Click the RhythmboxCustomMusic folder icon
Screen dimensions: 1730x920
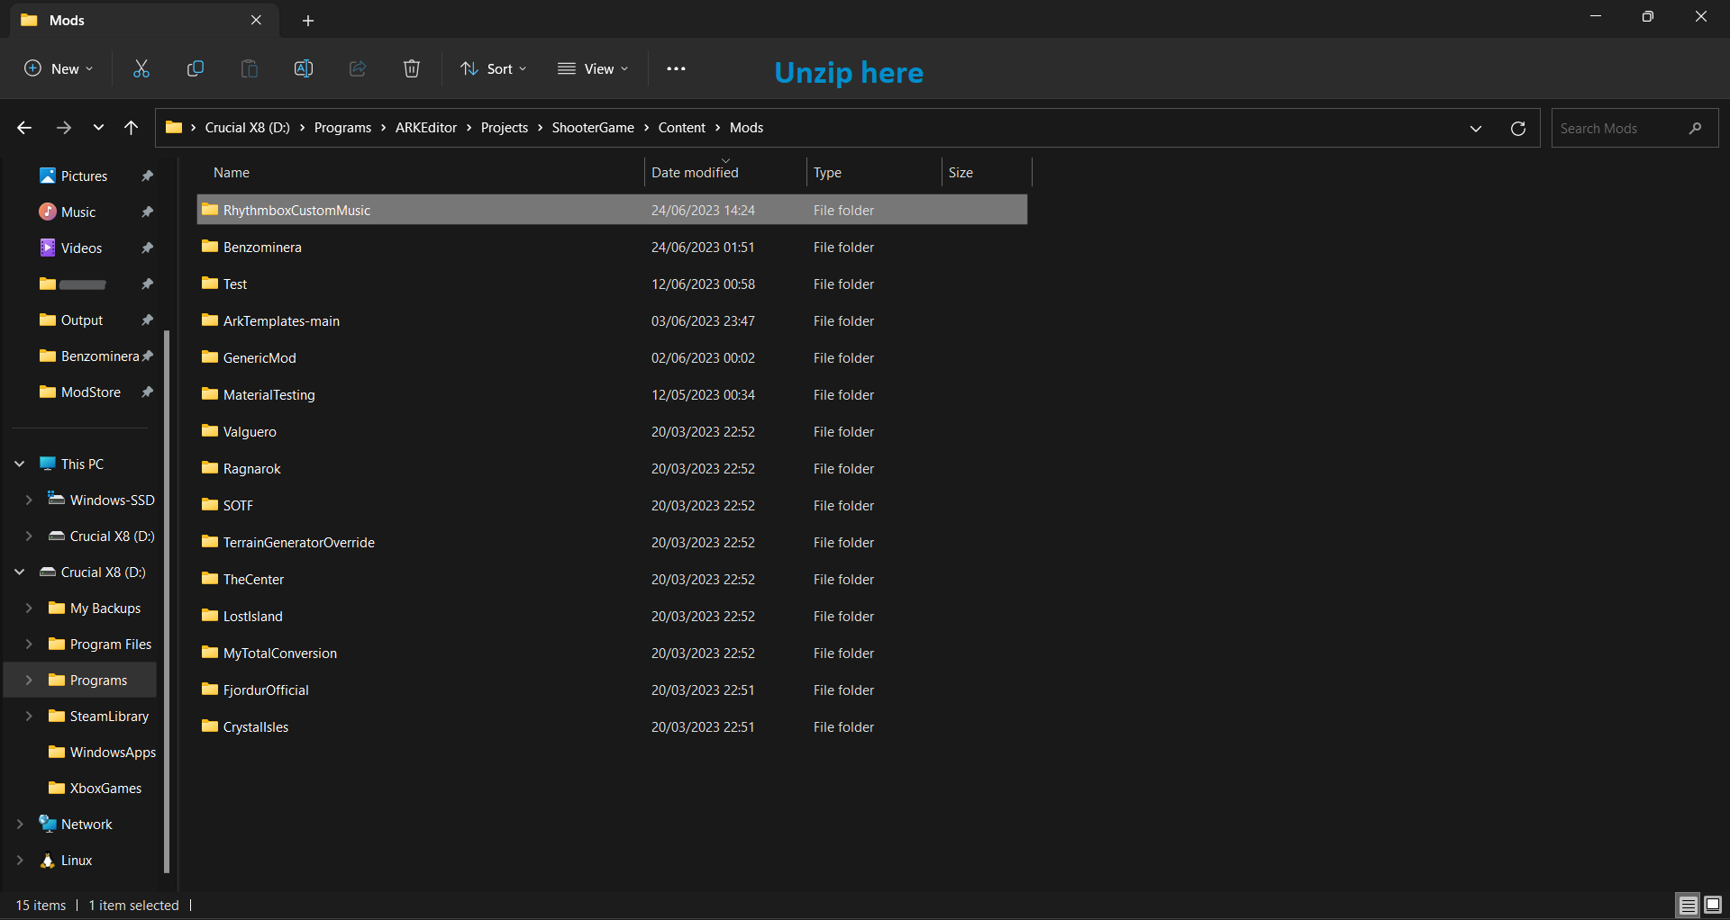(x=210, y=210)
